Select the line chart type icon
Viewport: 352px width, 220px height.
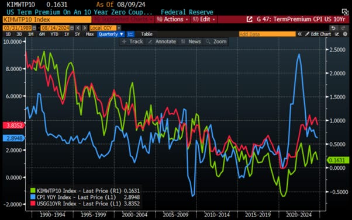point(130,34)
